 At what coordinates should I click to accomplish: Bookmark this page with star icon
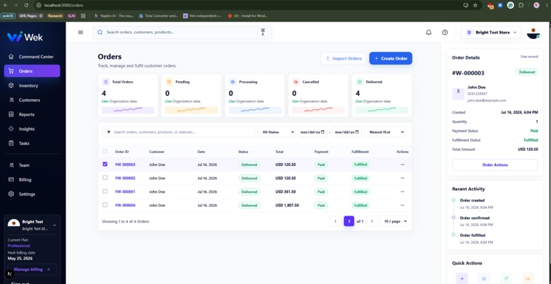[475, 5]
